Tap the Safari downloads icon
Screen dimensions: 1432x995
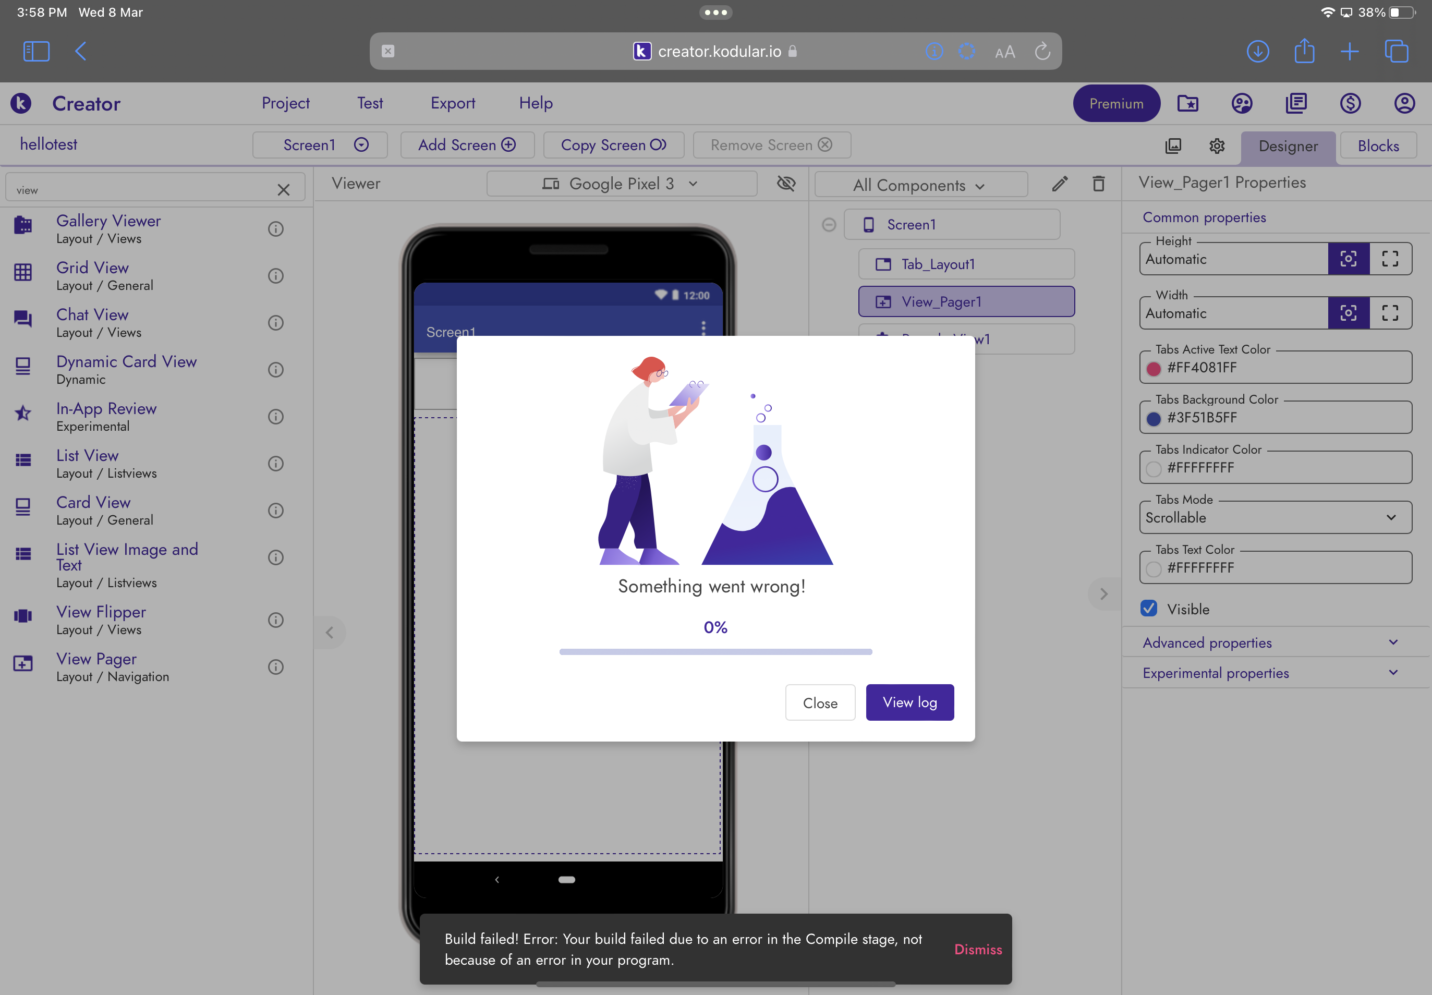[1257, 51]
